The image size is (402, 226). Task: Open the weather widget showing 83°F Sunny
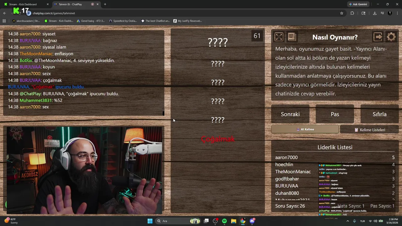click(11, 221)
